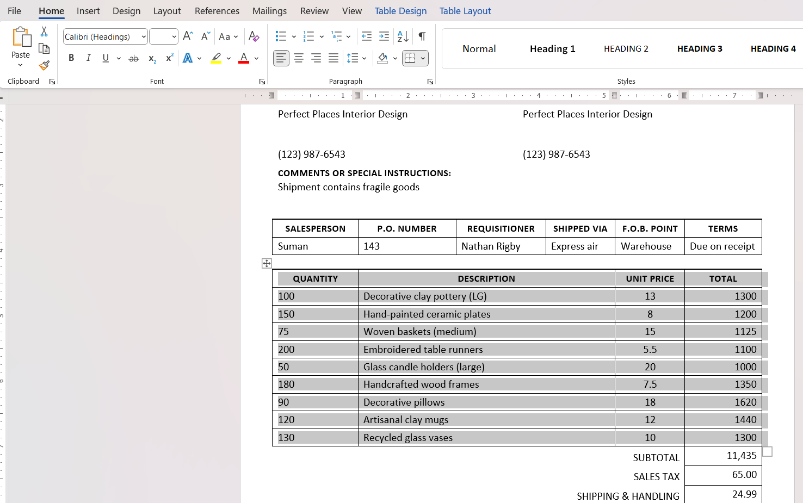The height and width of the screenshot is (503, 803).
Task: Open the Review tab
Action: point(314,11)
